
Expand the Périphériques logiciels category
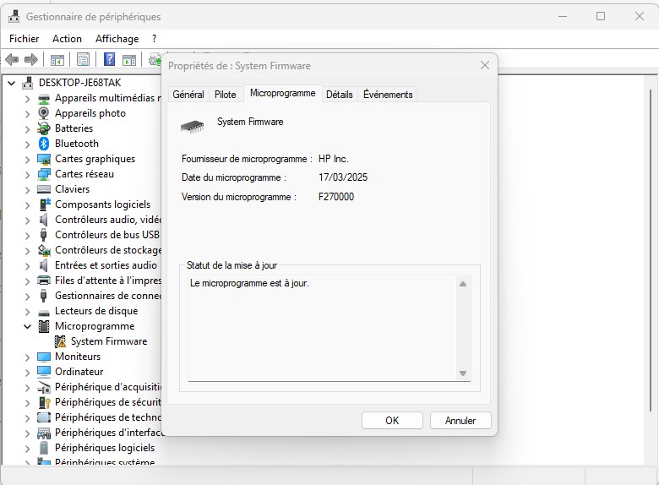tap(27, 449)
